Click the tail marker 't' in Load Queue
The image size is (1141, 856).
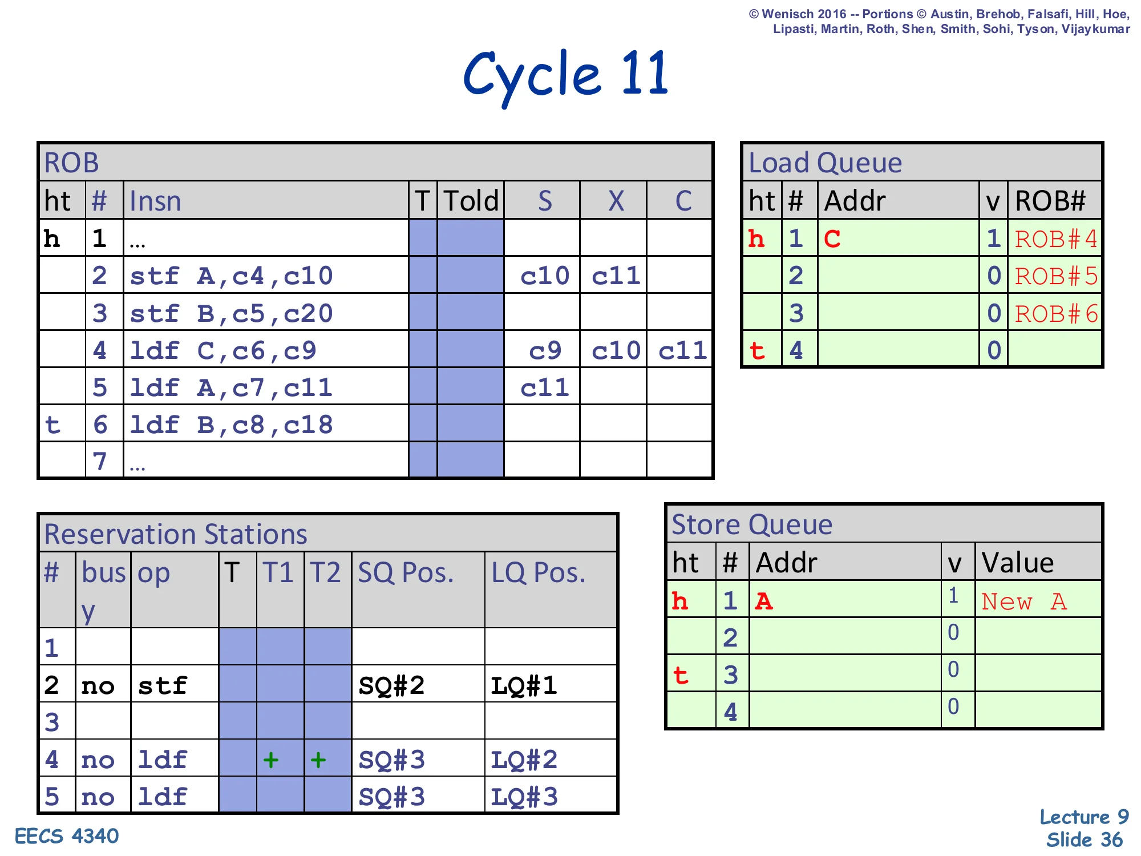click(757, 351)
